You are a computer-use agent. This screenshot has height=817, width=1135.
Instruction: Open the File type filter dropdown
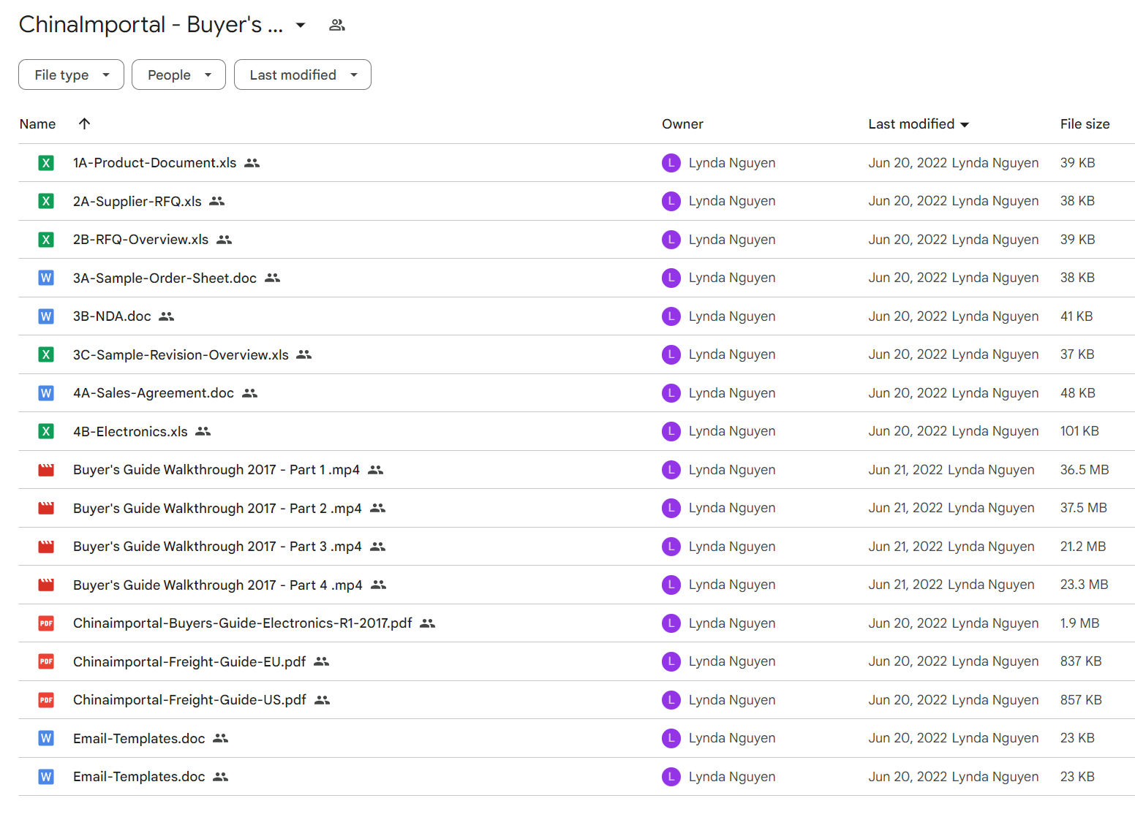(71, 75)
